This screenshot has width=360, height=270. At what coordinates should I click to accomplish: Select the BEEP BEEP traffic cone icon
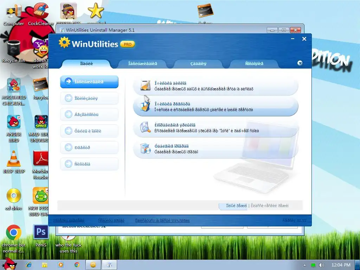[14, 162]
